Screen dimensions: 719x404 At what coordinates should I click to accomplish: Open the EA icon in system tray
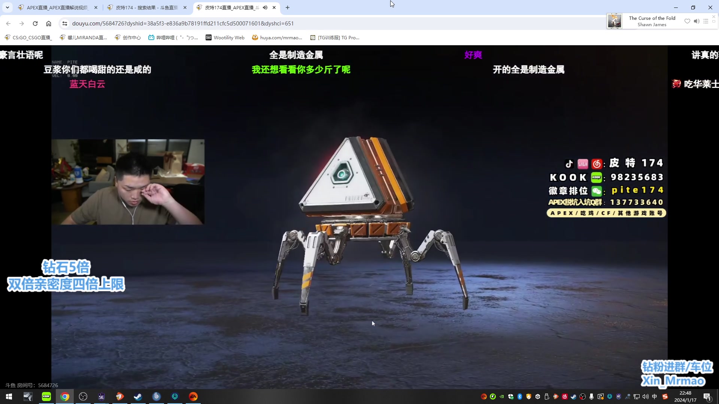(484, 397)
